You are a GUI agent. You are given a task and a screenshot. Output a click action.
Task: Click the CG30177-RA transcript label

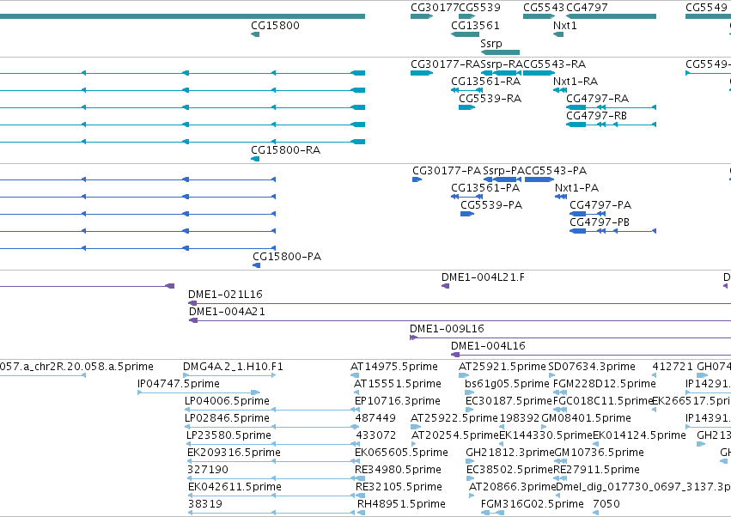coord(445,64)
